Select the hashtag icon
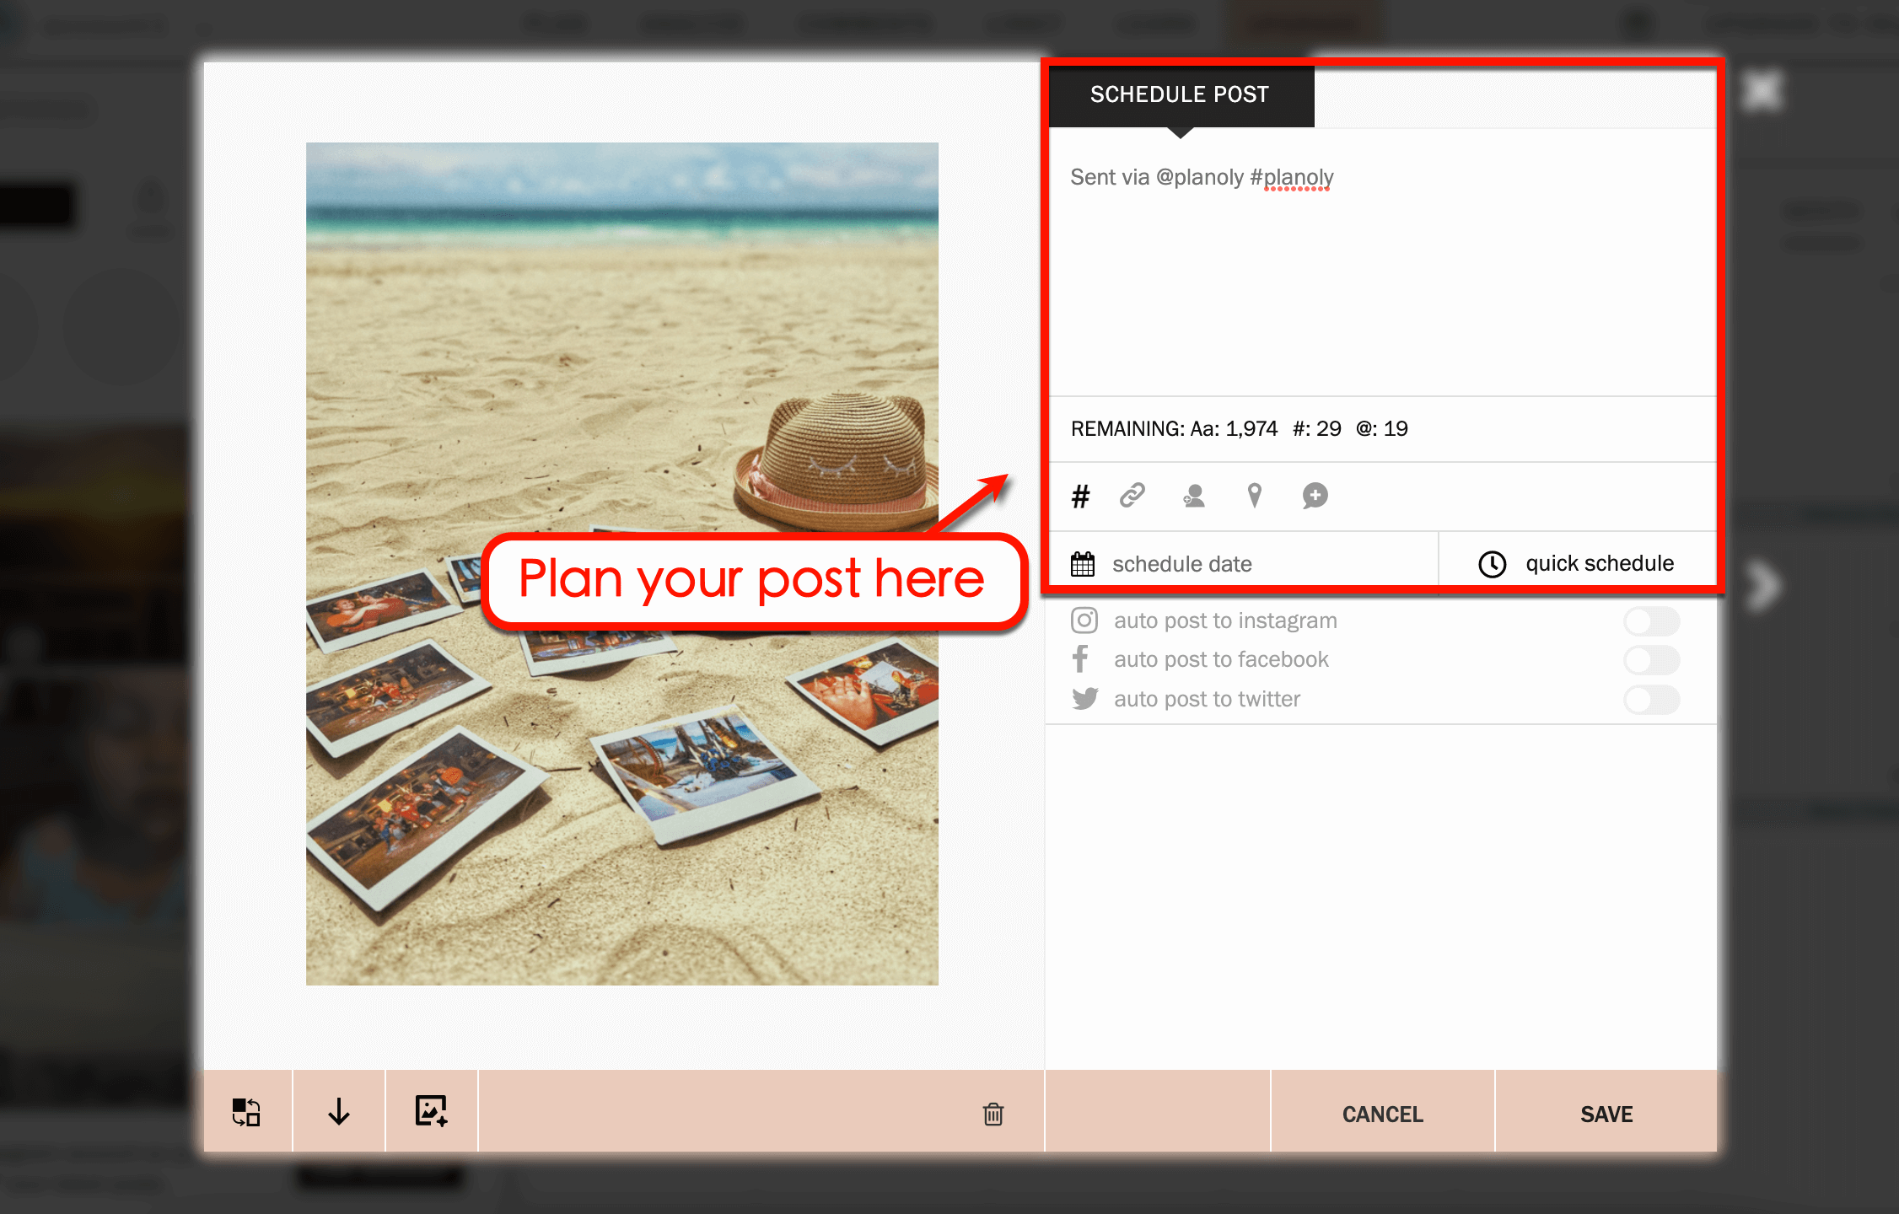 1080,497
